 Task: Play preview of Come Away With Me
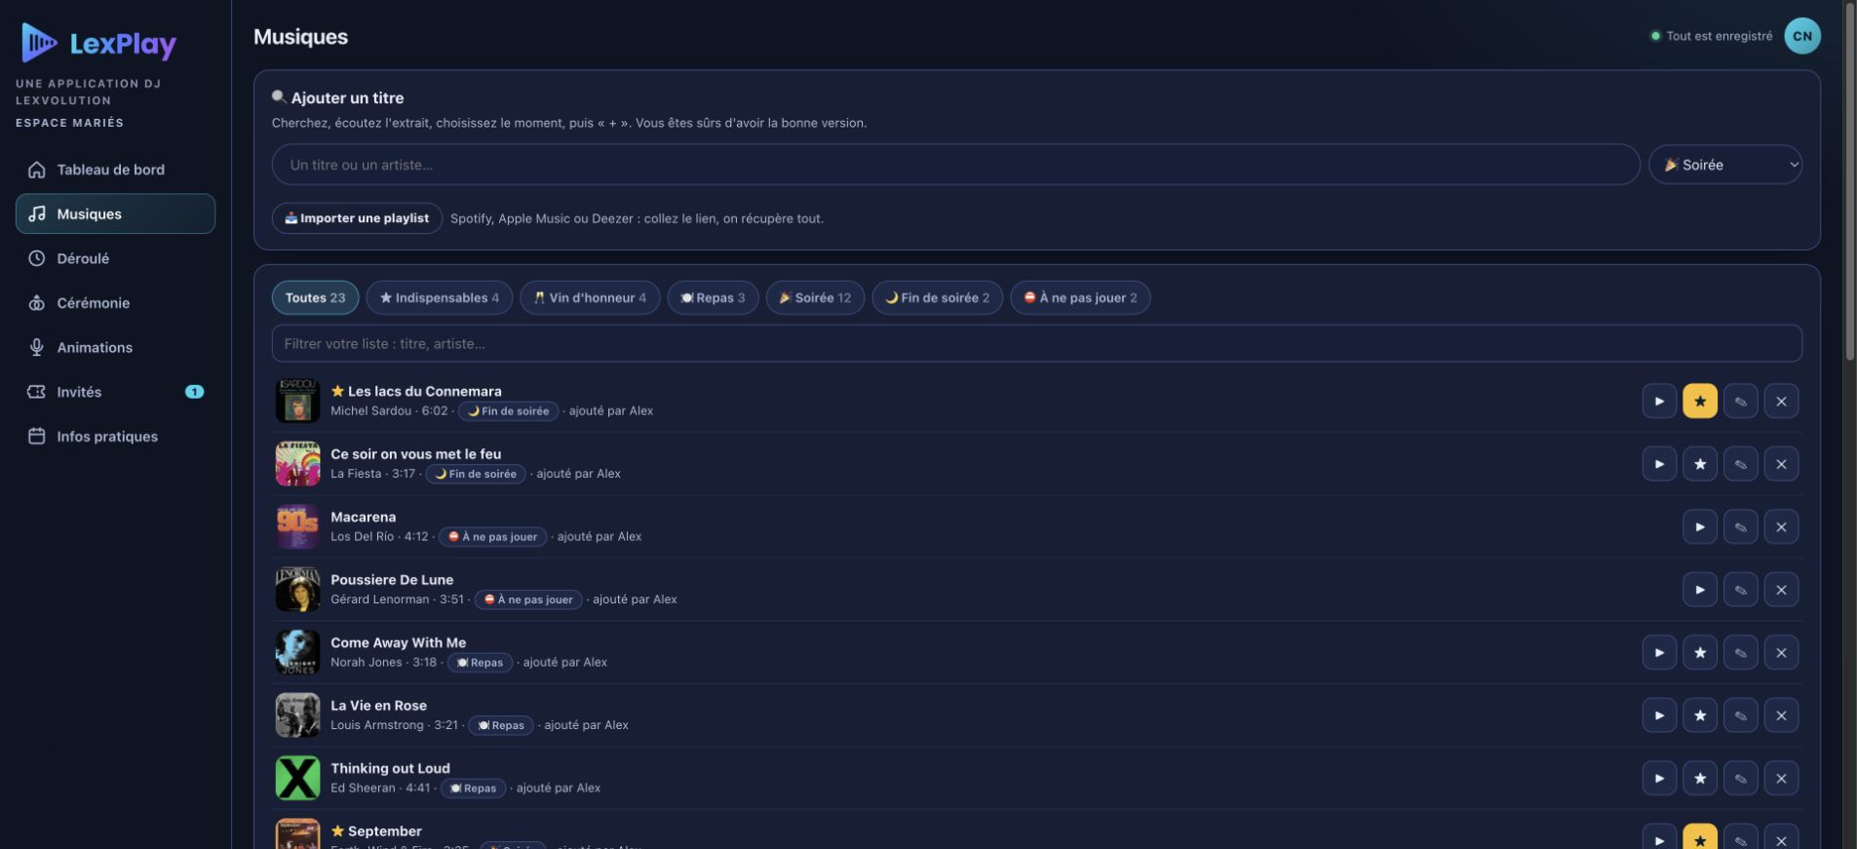pyautogui.click(x=1659, y=652)
